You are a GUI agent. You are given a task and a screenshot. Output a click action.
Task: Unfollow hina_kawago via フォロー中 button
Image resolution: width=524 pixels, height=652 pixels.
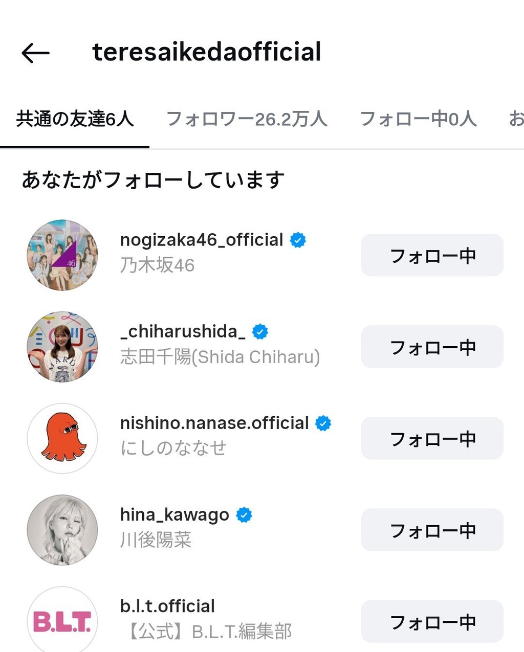click(x=432, y=530)
